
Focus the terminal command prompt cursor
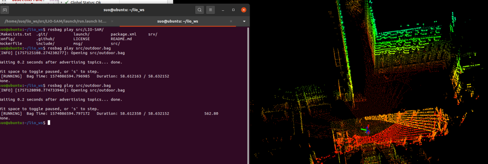tap(48, 123)
